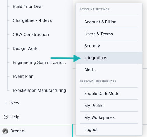This screenshot has height=137, width=147.
Task: Open Exoskeleton Manufacturing project
Action: point(40,90)
